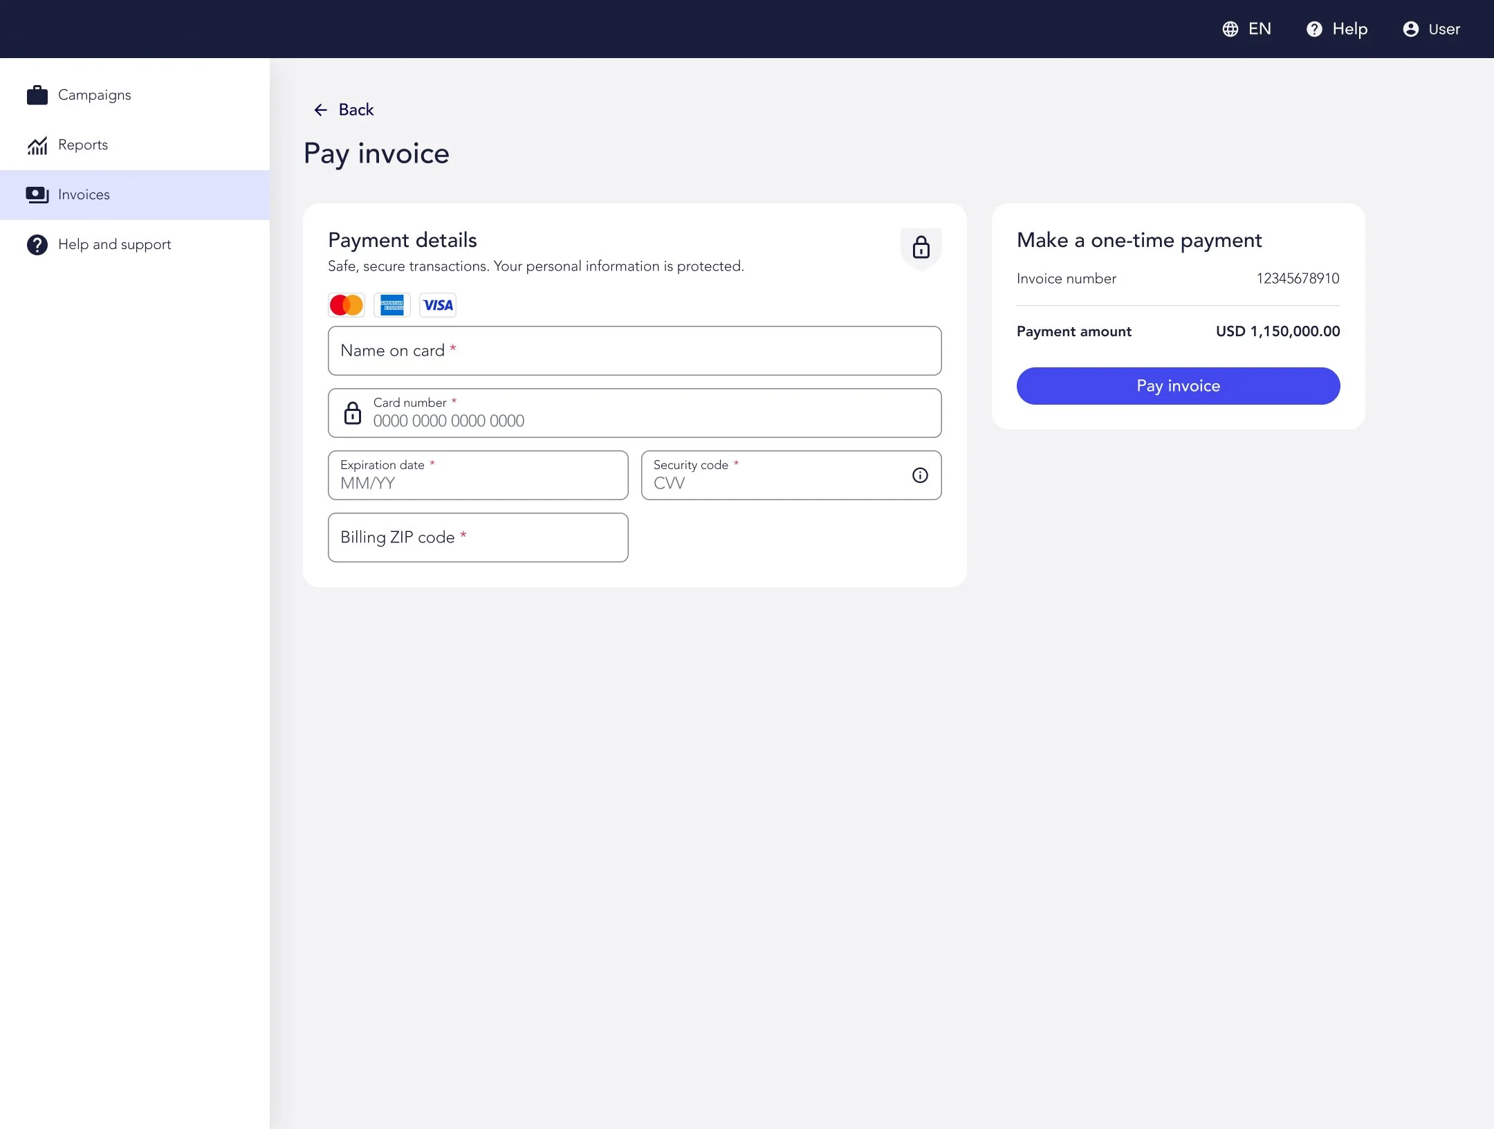Go Back to the previous page
This screenshot has width=1494, height=1129.
(x=343, y=110)
